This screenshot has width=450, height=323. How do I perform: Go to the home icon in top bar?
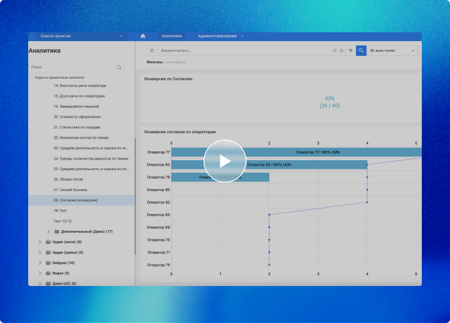click(x=143, y=36)
